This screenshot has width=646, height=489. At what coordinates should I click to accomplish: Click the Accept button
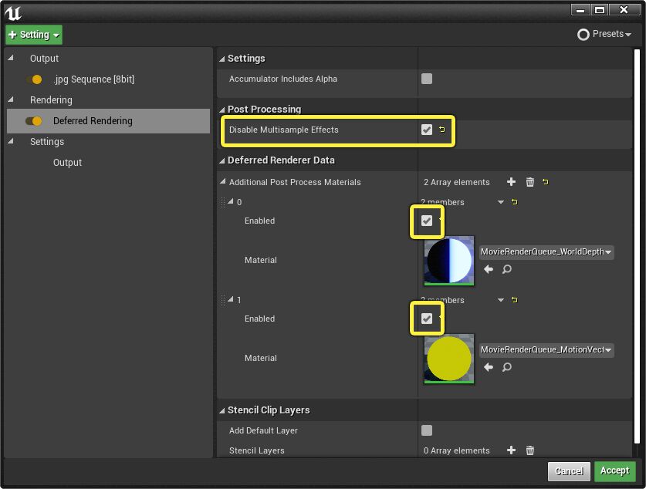615,470
